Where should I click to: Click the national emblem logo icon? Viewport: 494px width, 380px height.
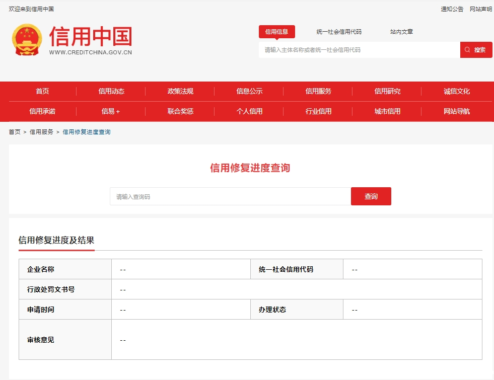pyautogui.click(x=27, y=40)
